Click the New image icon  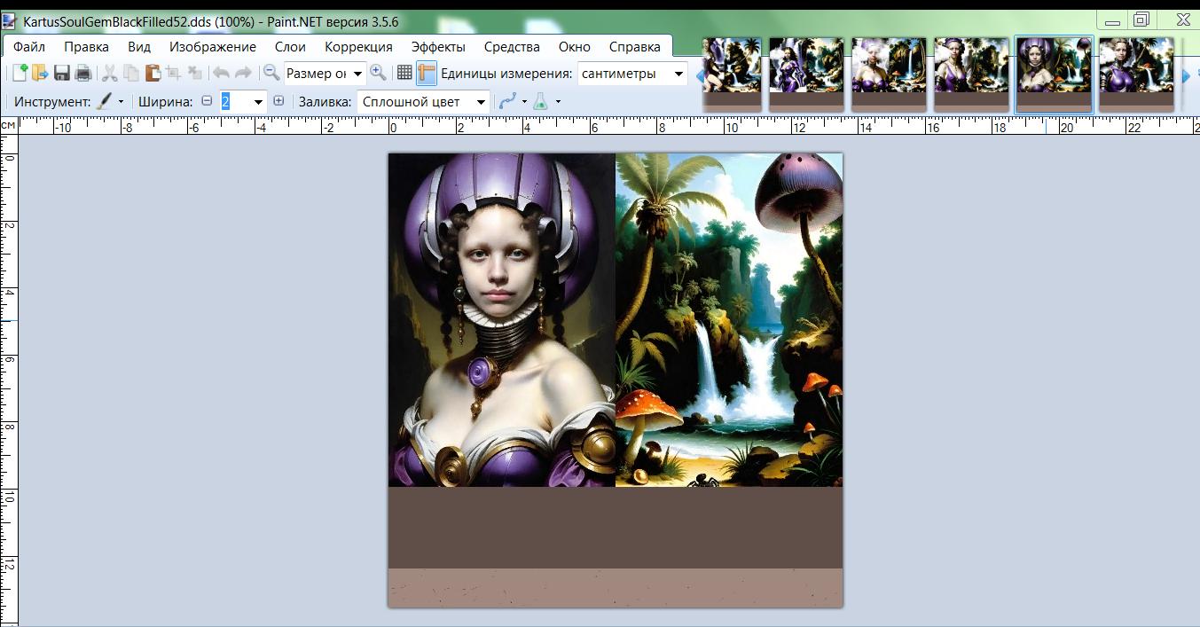(20, 74)
